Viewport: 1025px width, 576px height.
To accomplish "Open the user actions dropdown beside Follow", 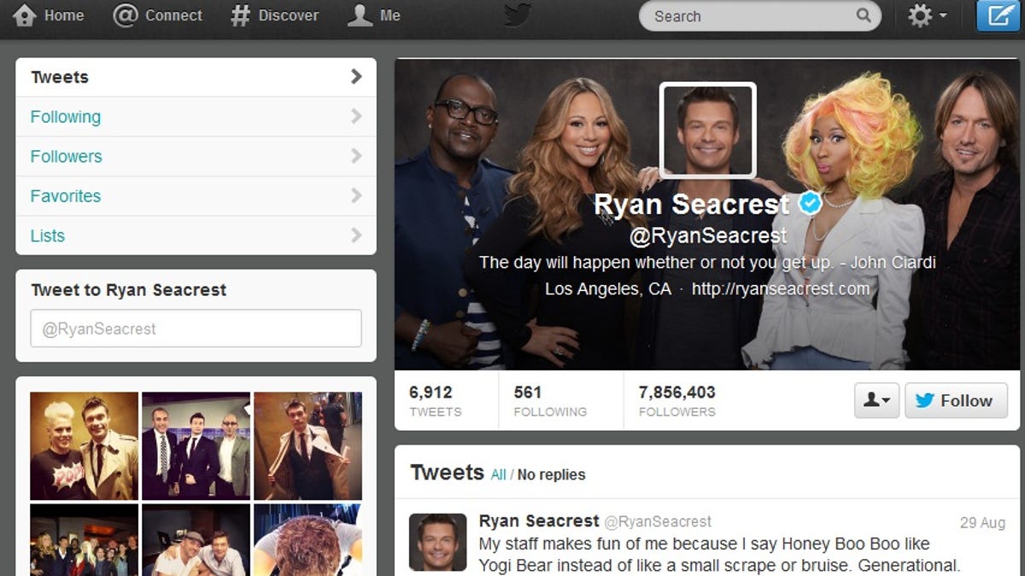I will [876, 400].
